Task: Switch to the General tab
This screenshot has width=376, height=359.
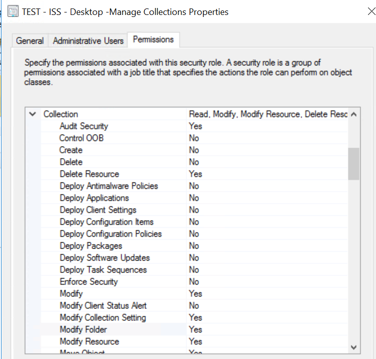Action: click(x=30, y=40)
